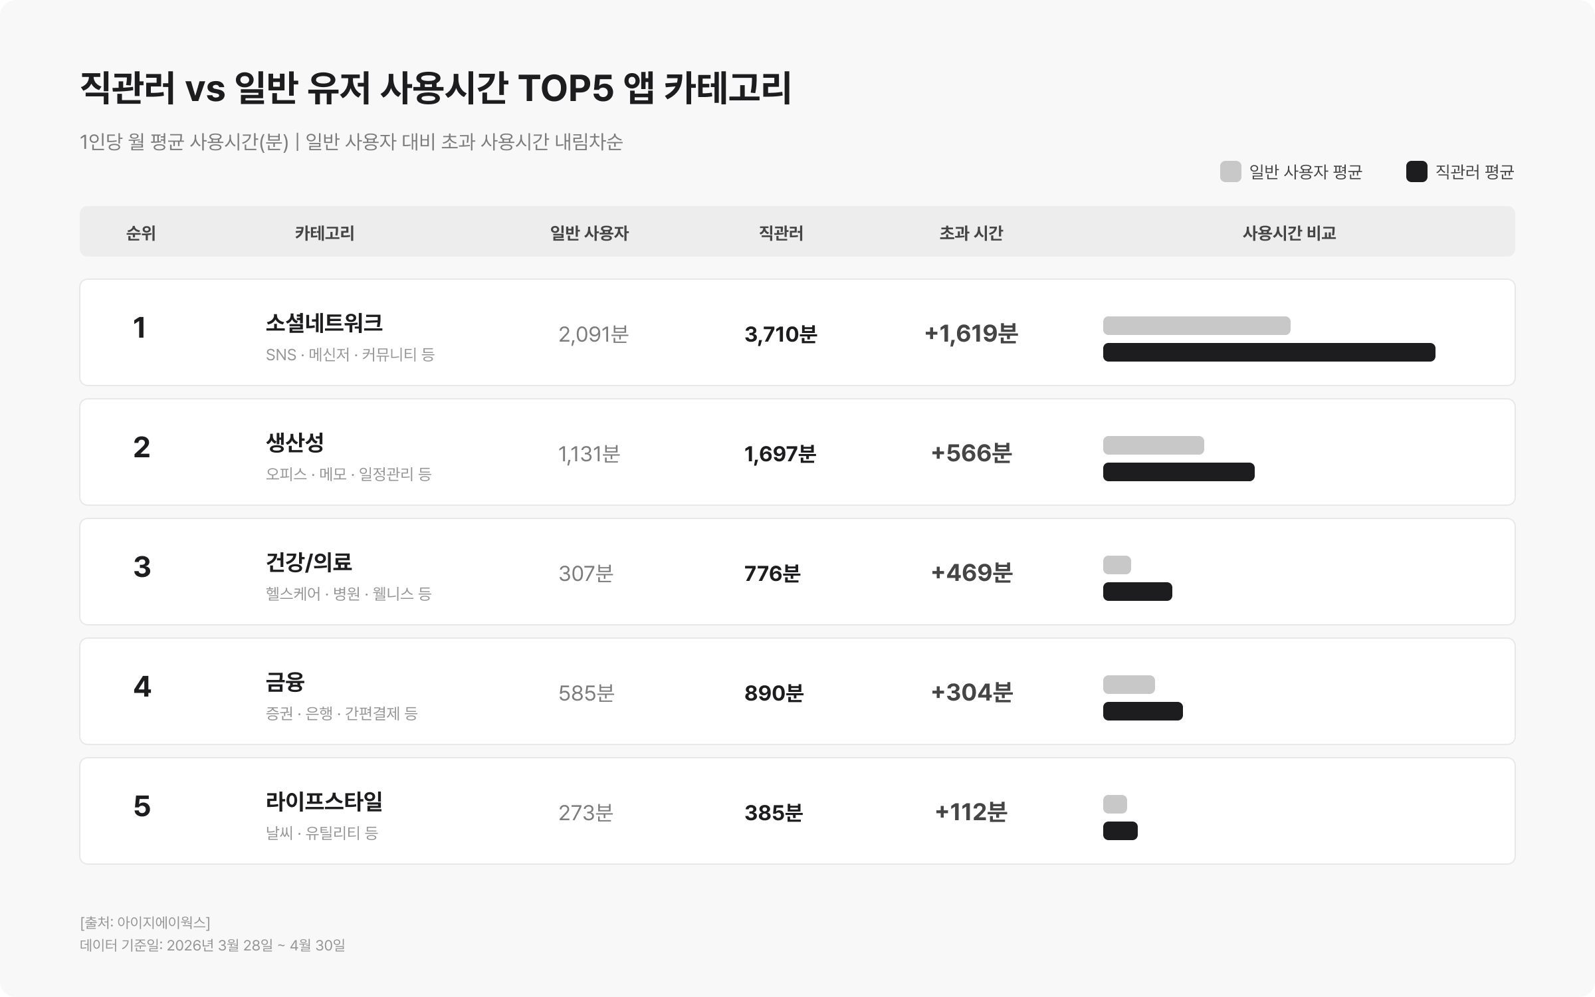Click the gray 일반 사용자 bar for 생산성
1595x997 pixels.
(1154, 445)
